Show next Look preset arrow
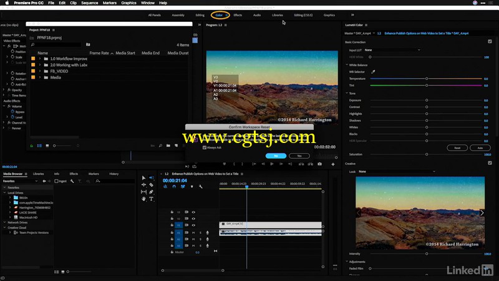This screenshot has height=281, width=499. (x=482, y=213)
